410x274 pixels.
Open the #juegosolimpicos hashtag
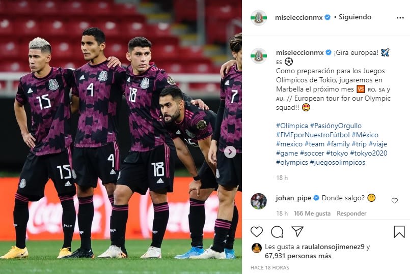338,162
